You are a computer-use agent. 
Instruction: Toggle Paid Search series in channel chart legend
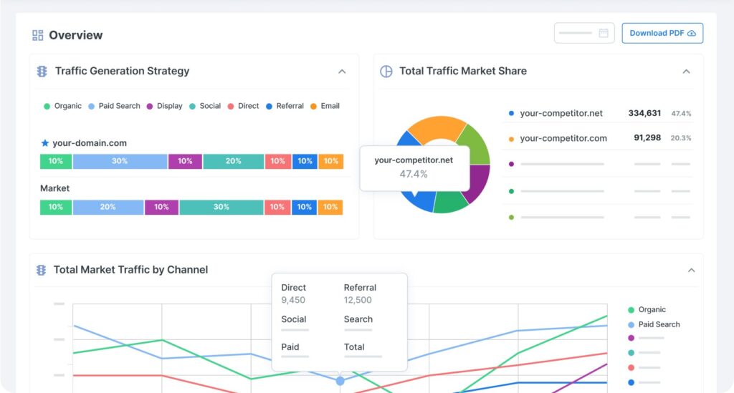(x=654, y=324)
